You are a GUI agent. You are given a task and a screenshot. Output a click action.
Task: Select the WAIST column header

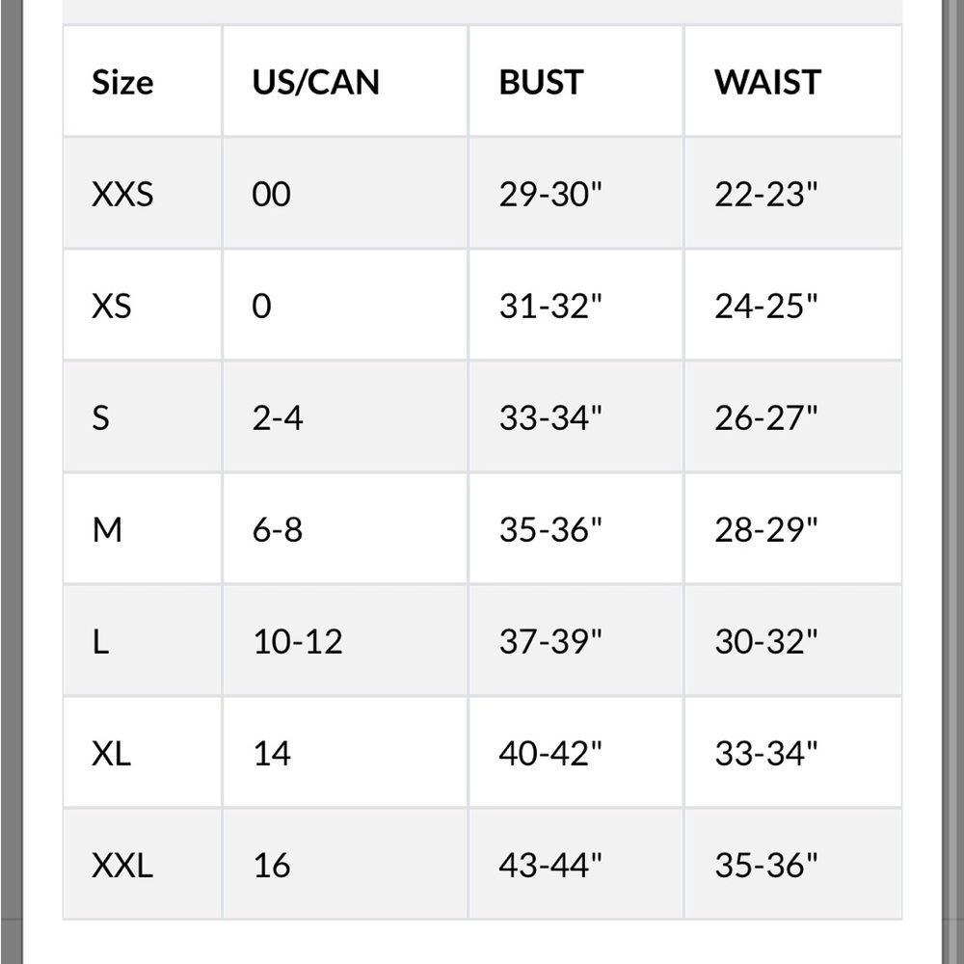click(x=767, y=82)
